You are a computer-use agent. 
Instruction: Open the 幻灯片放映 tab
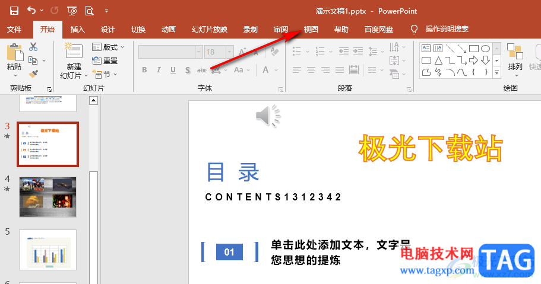[x=210, y=30]
